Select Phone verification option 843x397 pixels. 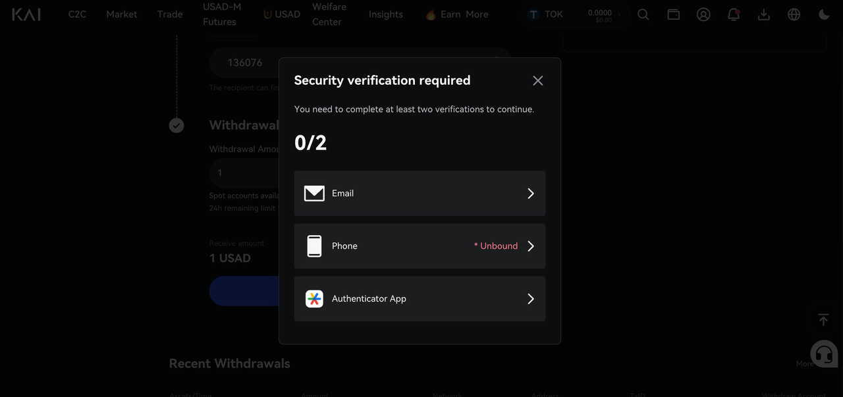[420, 246]
